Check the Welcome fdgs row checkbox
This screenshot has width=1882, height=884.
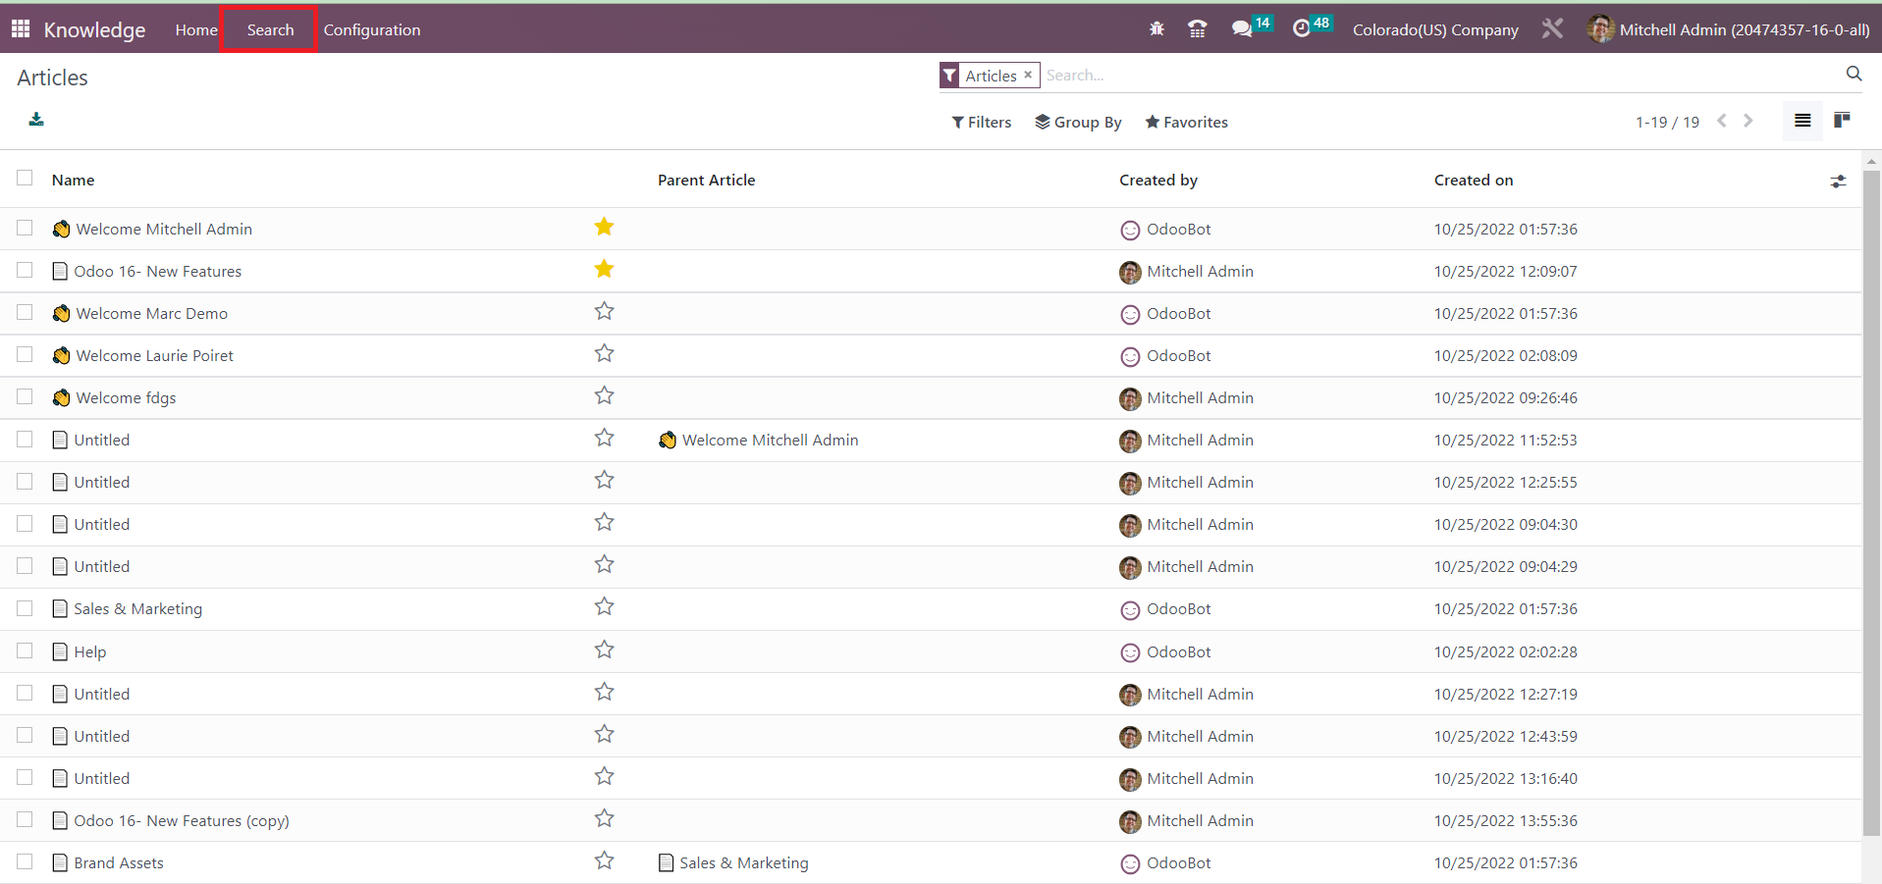(x=25, y=396)
